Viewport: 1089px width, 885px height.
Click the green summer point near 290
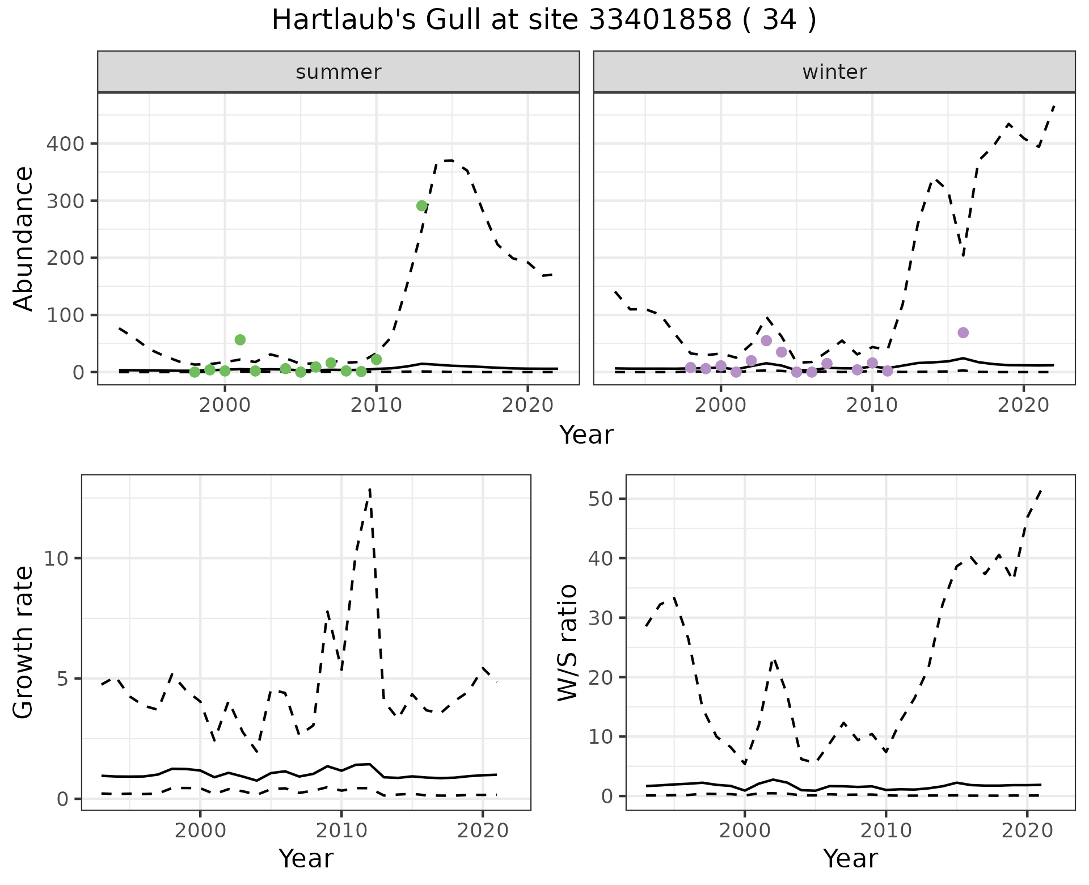pos(421,206)
